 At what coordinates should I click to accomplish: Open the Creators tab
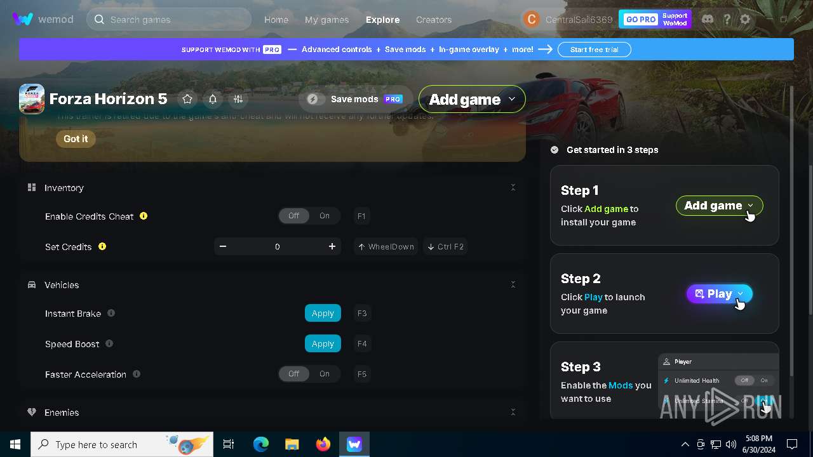434,20
